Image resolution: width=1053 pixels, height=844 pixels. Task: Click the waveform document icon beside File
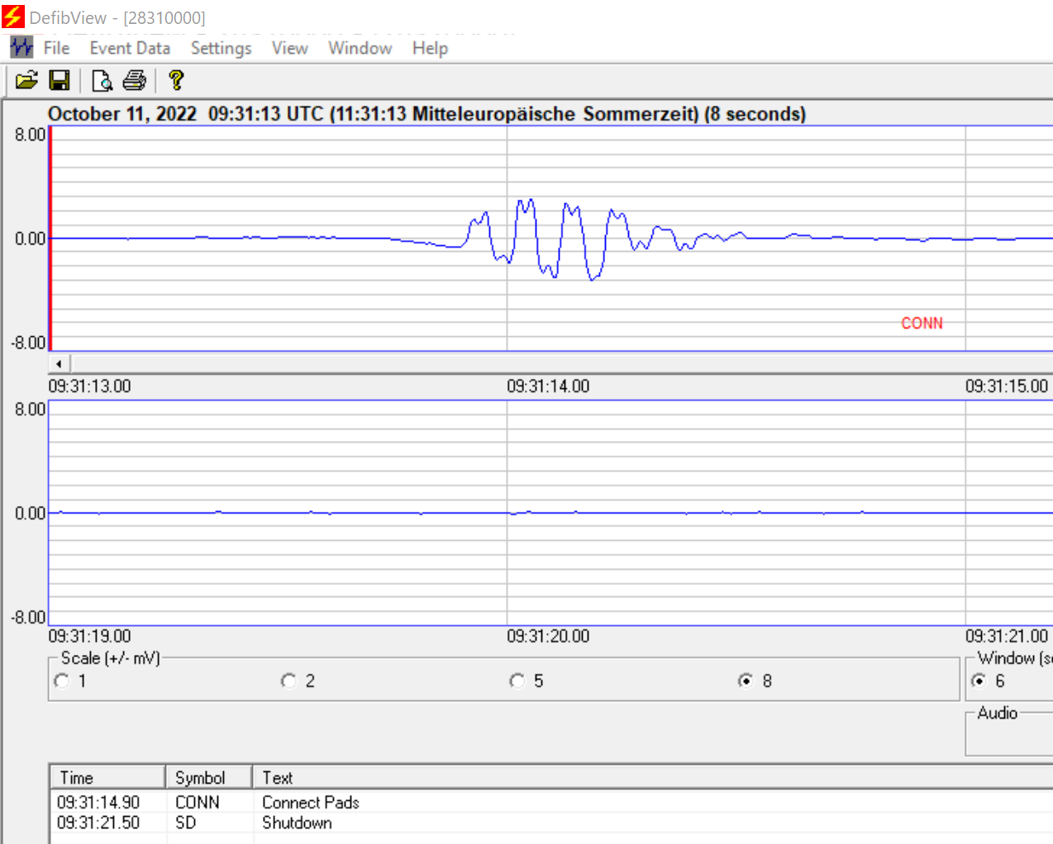(x=21, y=47)
